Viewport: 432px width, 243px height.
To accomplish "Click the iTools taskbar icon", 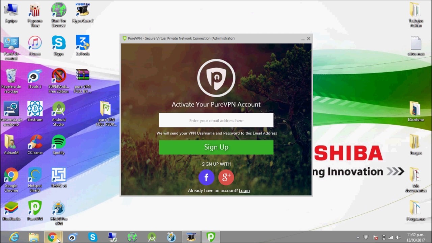I will 72,237.
